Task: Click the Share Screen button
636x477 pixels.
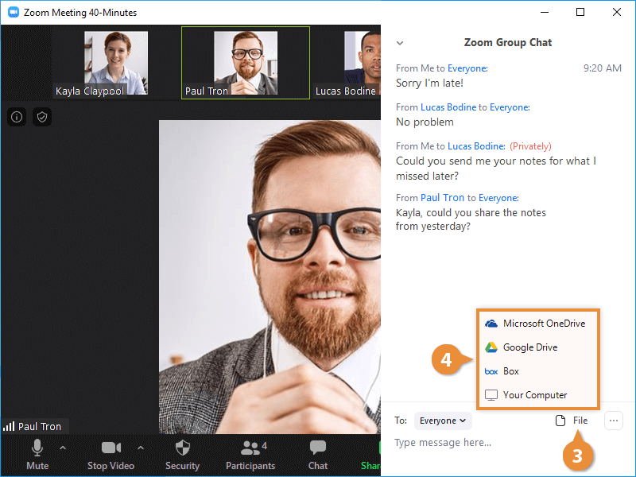Action: [x=370, y=455]
